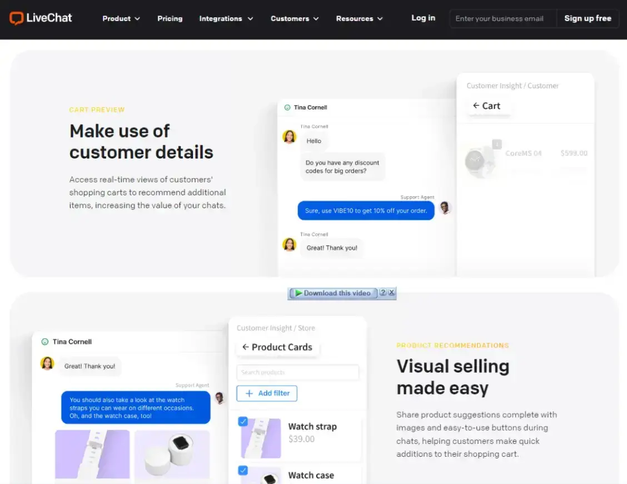
Task: Open the Customers dropdown in navigation
Action: point(294,18)
